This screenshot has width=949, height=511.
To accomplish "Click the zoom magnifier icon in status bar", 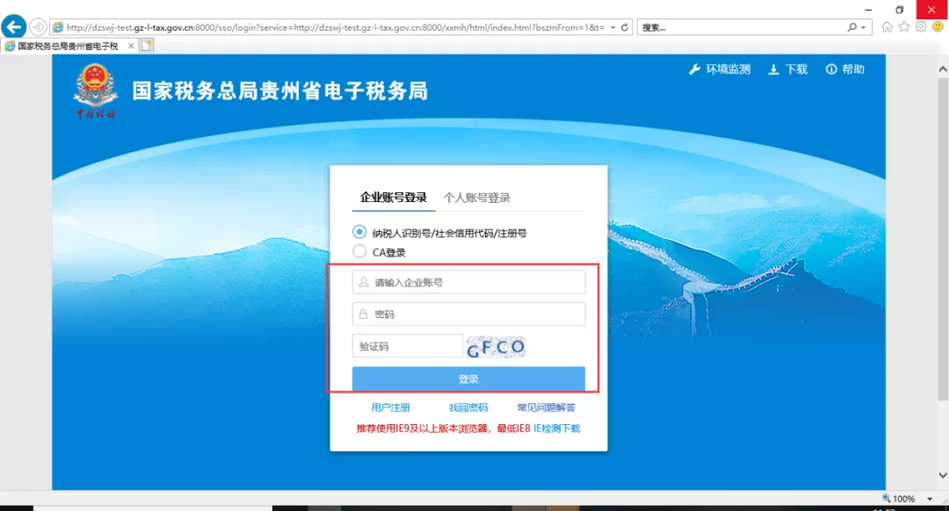I will click(887, 499).
